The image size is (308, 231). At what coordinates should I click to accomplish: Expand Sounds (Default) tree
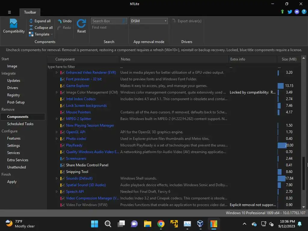pos(57,178)
